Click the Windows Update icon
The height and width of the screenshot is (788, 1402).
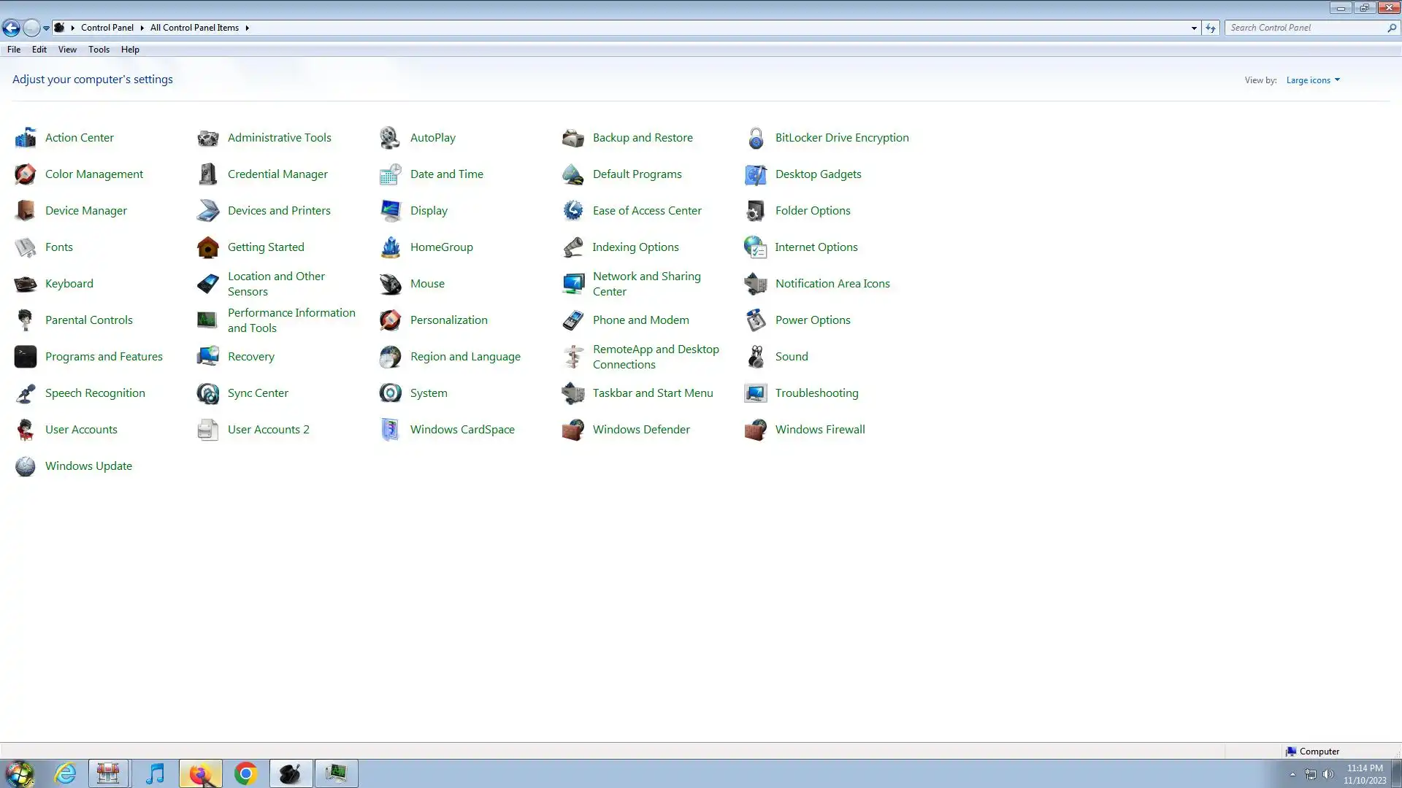(26, 466)
